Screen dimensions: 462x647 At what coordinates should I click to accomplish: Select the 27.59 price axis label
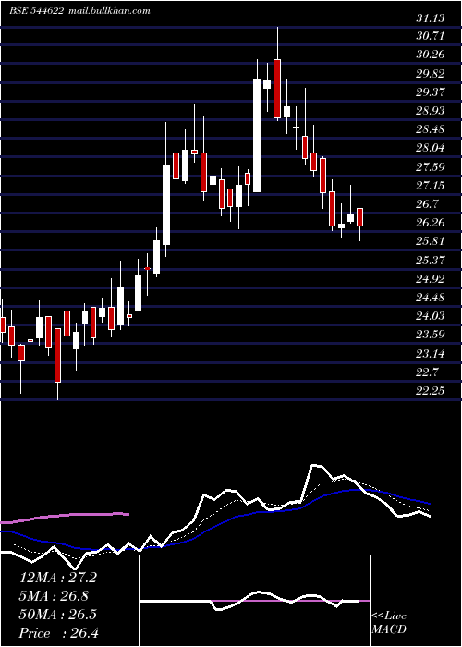point(431,166)
